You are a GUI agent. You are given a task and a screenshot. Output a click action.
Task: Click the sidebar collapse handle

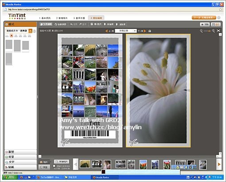pos(38,97)
